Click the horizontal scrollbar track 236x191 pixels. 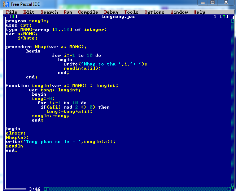139,189
